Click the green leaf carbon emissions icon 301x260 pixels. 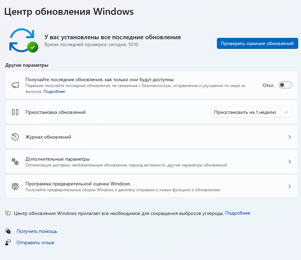click(x=8, y=213)
